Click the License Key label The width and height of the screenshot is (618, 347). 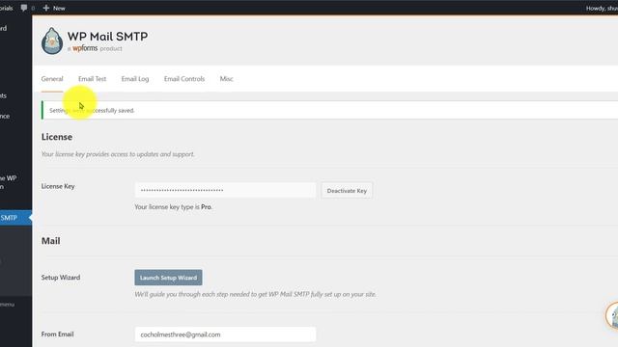click(58, 186)
